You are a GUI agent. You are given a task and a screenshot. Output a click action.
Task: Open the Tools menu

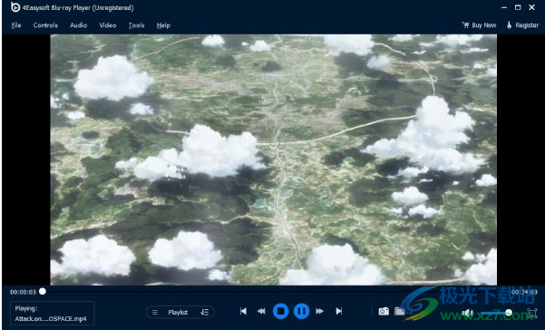136,25
